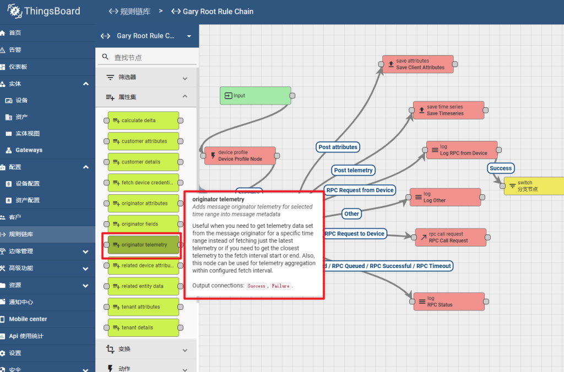Click the RPC Request to Device label

click(355, 234)
